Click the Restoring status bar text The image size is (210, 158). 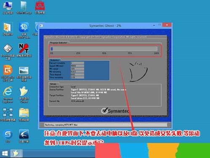click(61, 125)
